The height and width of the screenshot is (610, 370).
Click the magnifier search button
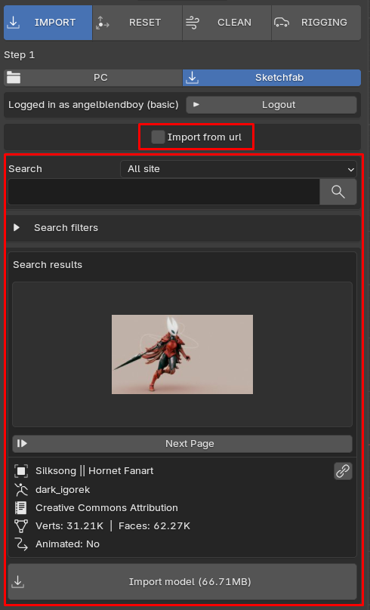(x=338, y=192)
